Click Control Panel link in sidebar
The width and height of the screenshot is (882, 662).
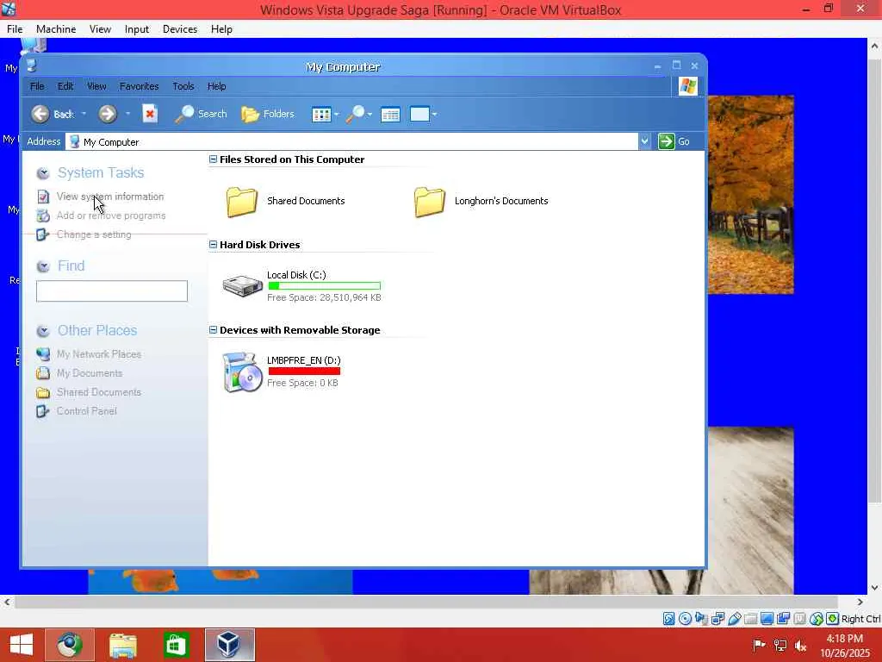[87, 411]
